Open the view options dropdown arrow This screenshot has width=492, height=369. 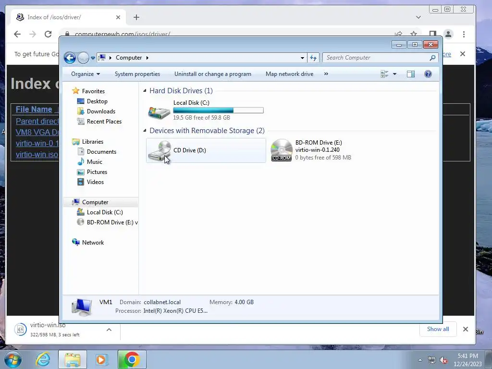395,74
